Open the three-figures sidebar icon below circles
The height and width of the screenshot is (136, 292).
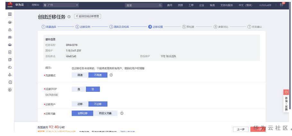10,37
